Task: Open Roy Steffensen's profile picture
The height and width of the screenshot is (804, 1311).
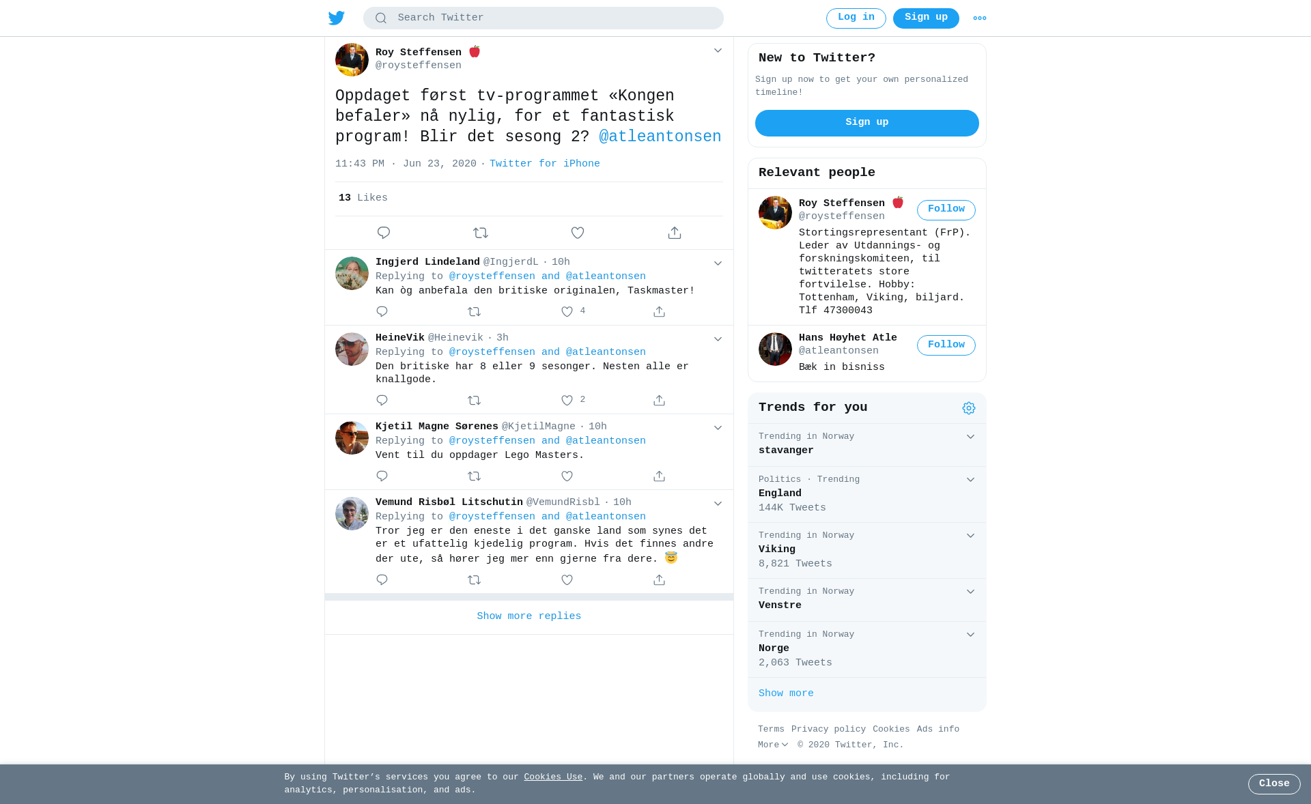Action: [x=352, y=60]
